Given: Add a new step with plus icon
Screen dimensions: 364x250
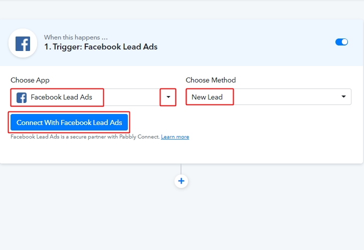Looking at the screenshot, I should point(181,181).
